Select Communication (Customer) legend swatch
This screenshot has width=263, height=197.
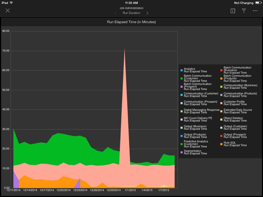point(182,95)
